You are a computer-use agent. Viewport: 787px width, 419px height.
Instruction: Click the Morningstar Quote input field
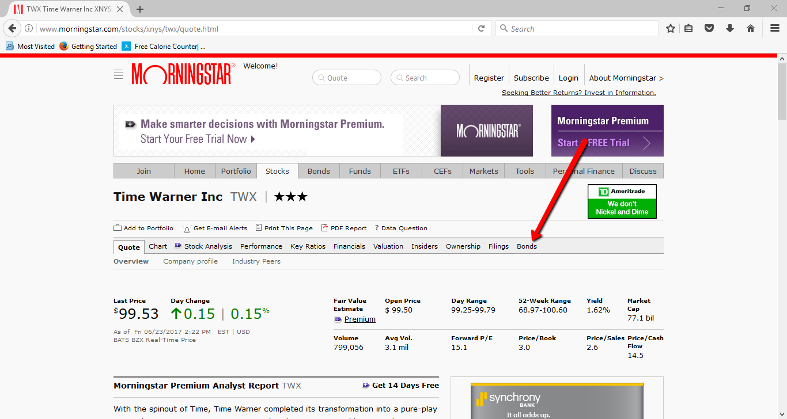click(x=347, y=78)
